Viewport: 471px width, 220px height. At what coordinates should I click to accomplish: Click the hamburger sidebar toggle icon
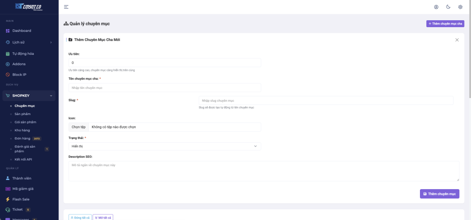(x=66, y=7)
